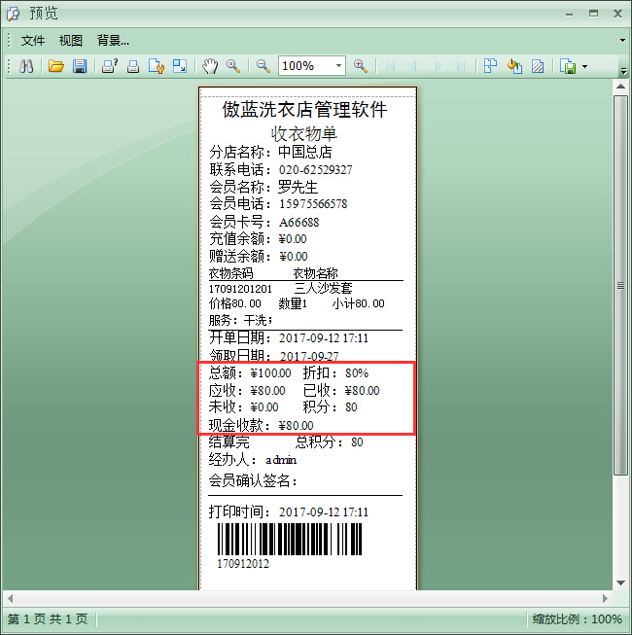Click the save floppy disk icon

coord(80,66)
